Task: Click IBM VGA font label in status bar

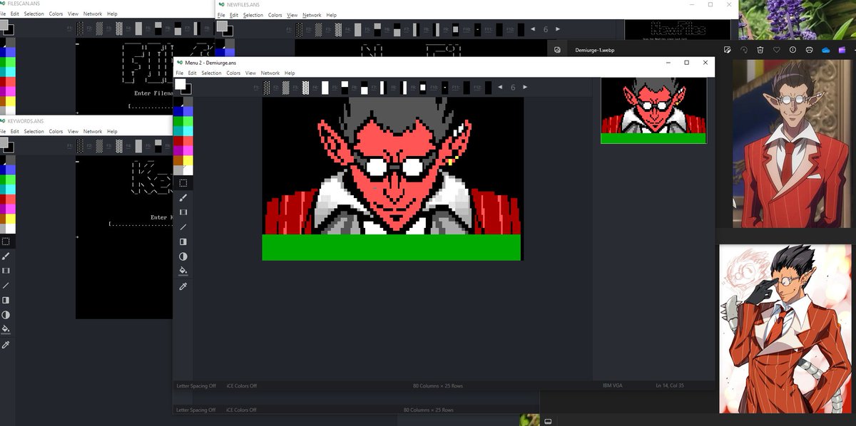Action: (x=613, y=386)
